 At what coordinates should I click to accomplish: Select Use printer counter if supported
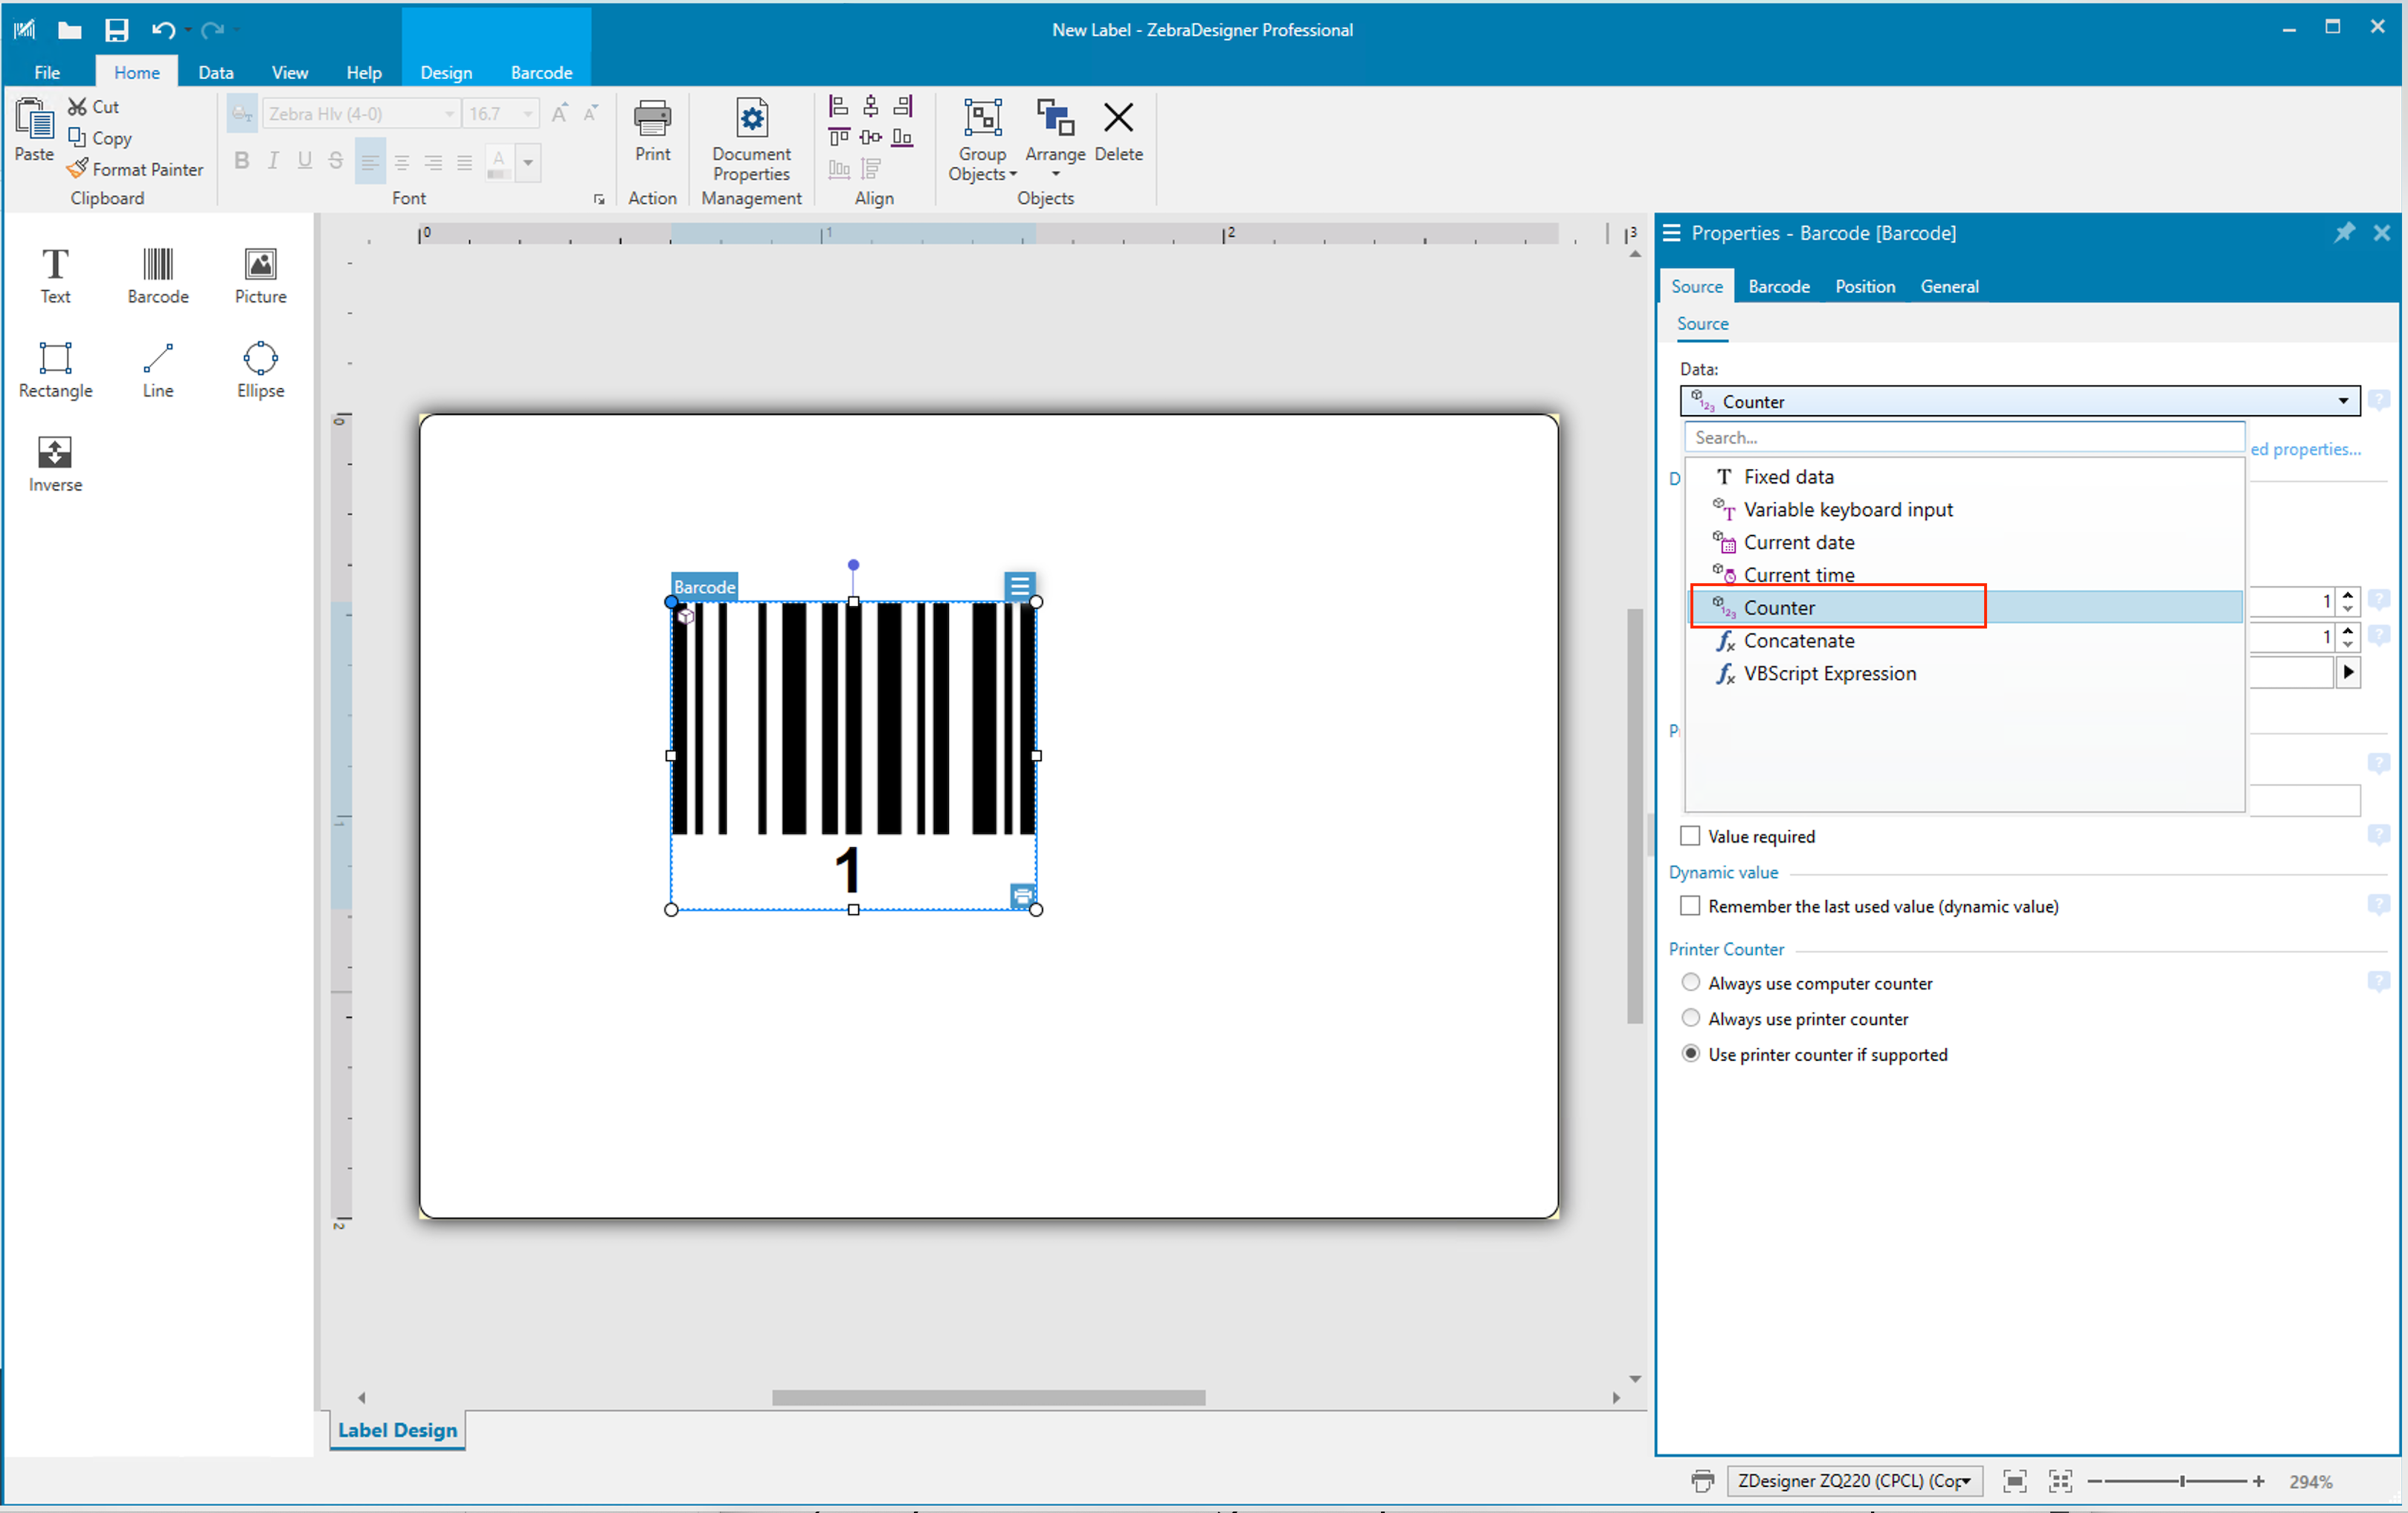(1690, 1054)
